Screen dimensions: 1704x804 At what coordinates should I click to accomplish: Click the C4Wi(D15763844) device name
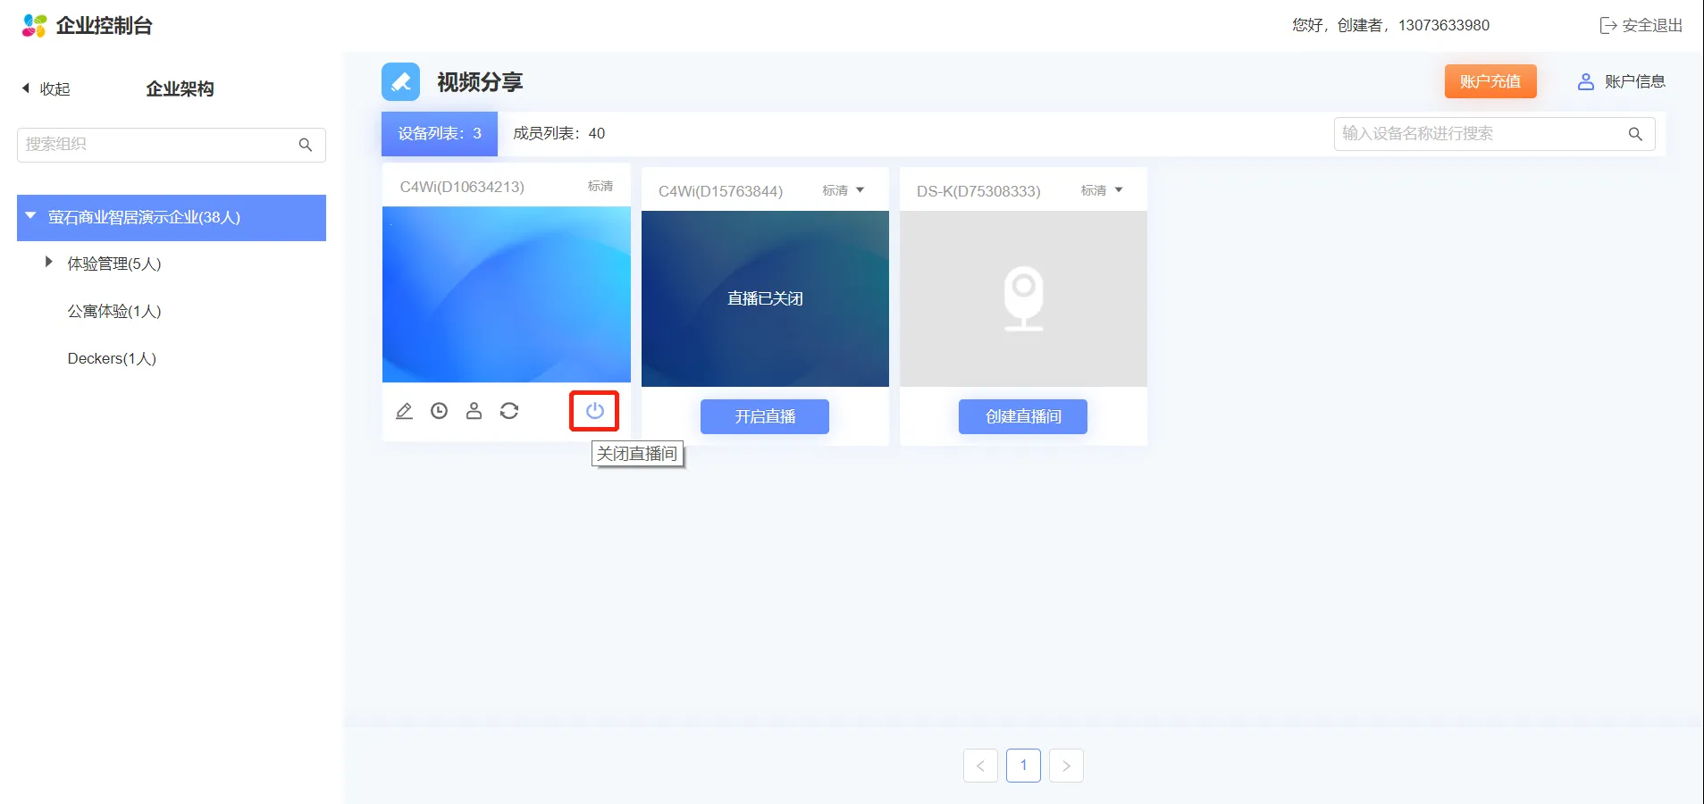tap(720, 191)
